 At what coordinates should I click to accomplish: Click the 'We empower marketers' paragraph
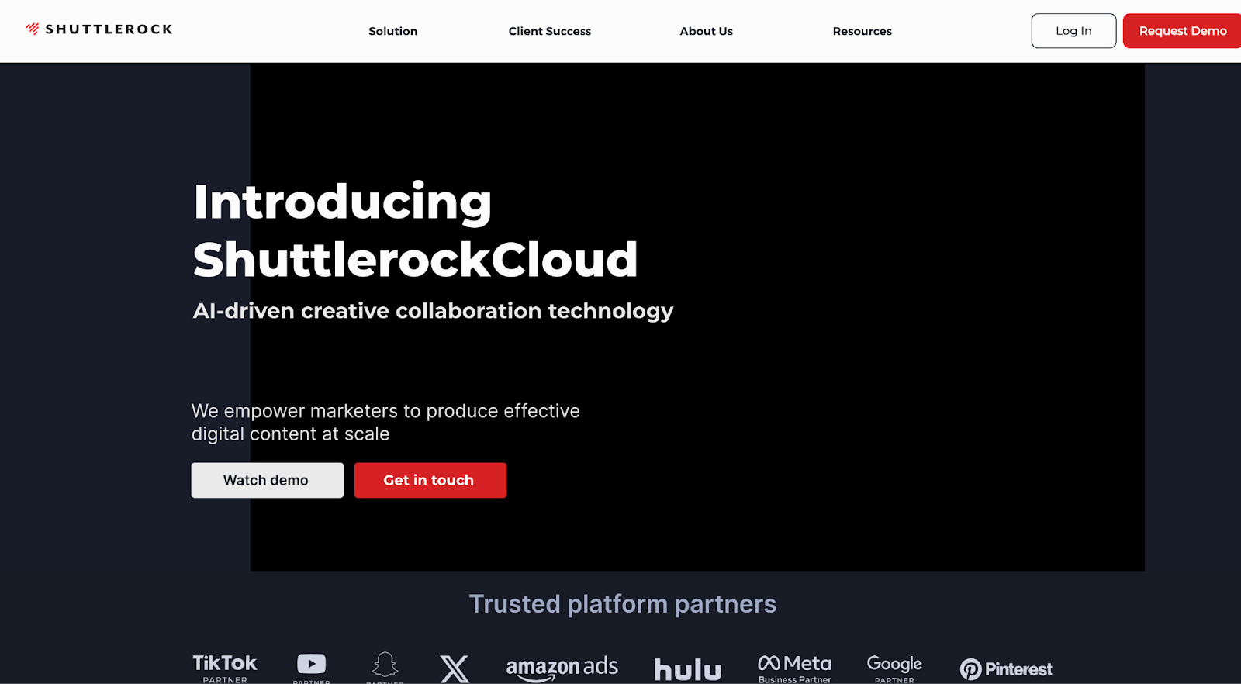tap(385, 423)
